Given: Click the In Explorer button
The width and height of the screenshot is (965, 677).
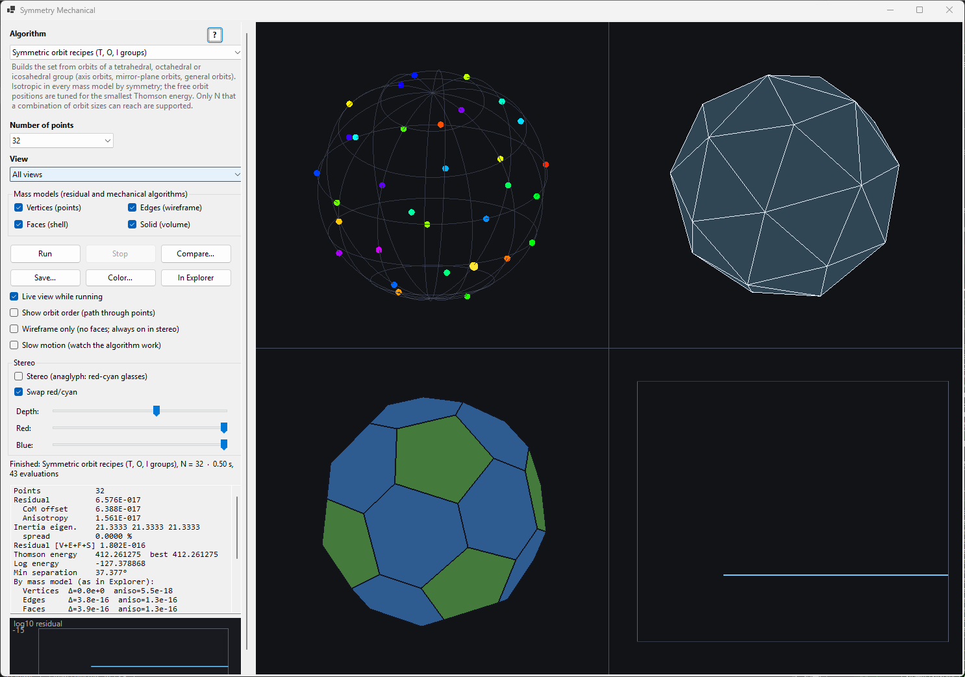Looking at the screenshot, I should pos(195,278).
